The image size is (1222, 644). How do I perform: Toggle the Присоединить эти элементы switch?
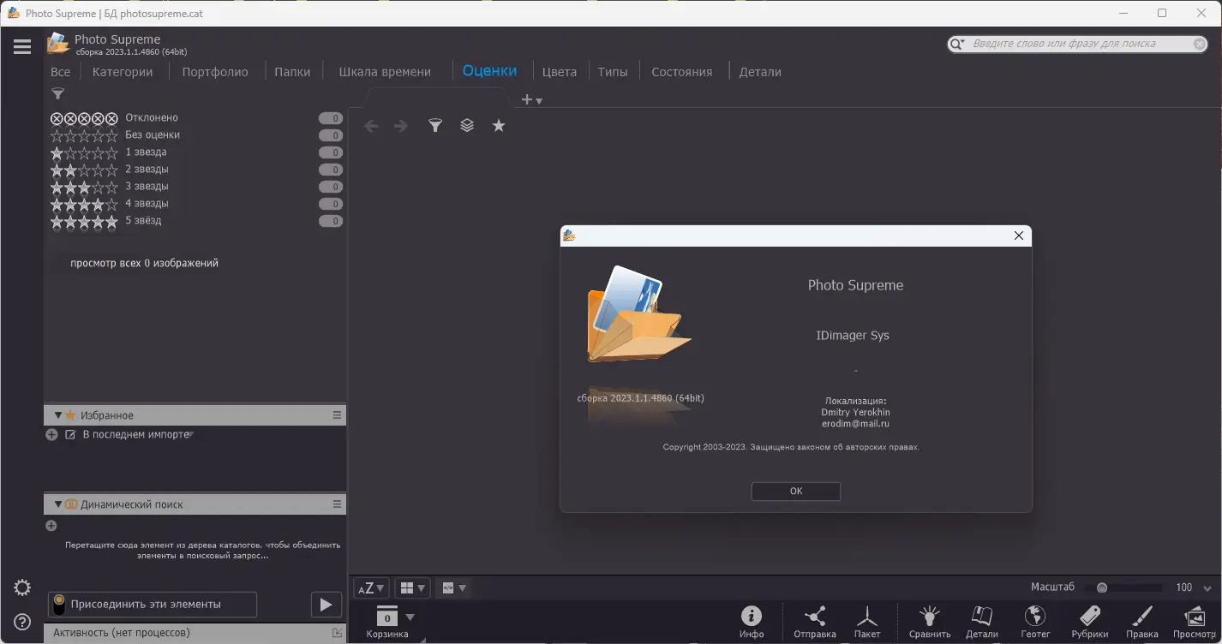pos(59,605)
